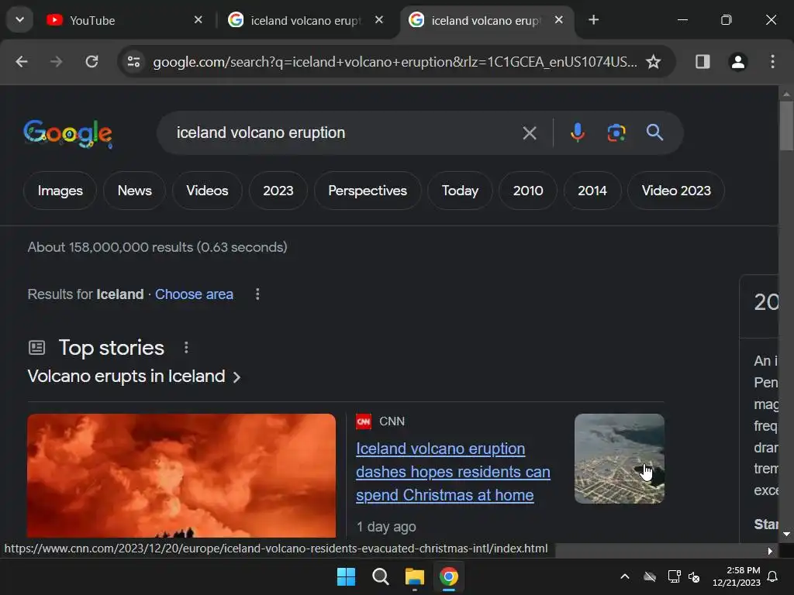
Task: Reload the current page
Action: [91, 62]
